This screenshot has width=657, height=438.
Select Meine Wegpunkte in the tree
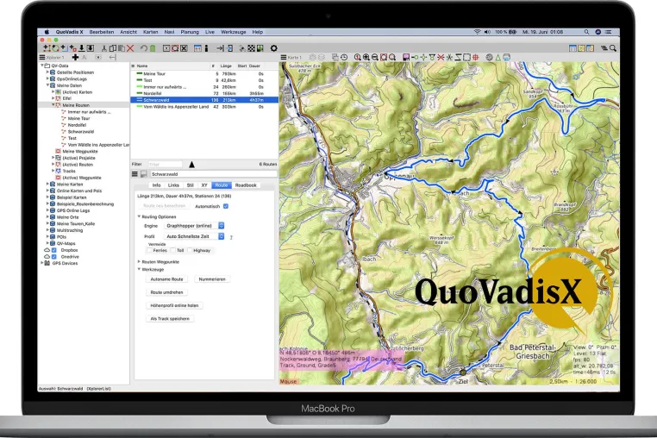point(80,151)
